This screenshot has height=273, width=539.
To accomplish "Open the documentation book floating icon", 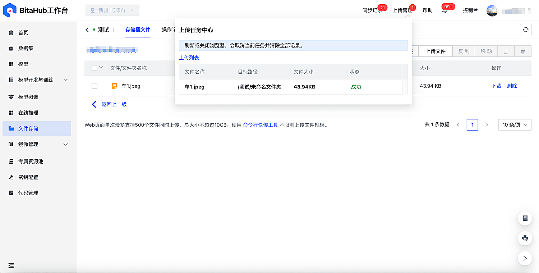I will pos(525,218).
